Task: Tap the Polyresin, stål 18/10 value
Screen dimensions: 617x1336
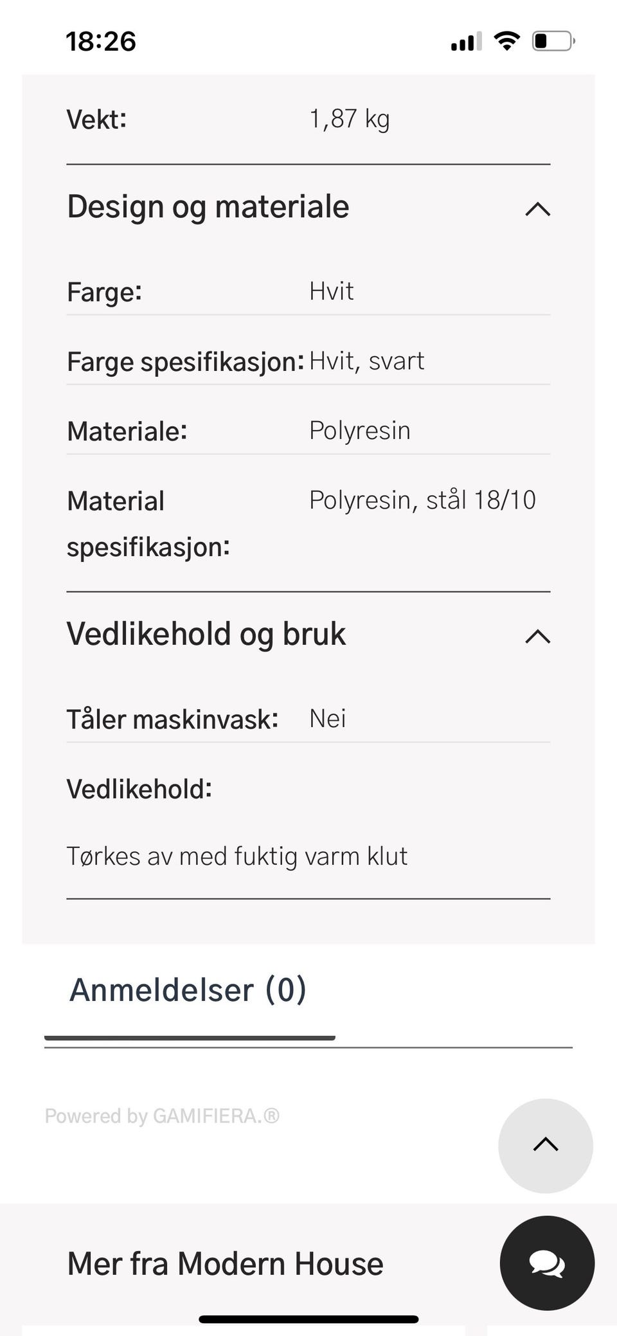Action: 423,500
